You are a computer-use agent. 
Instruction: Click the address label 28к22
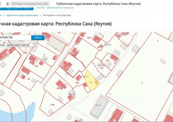tap(101, 65)
